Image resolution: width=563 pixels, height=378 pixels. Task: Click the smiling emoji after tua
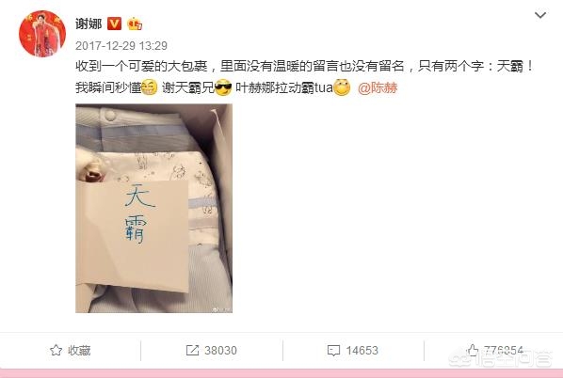pos(342,87)
